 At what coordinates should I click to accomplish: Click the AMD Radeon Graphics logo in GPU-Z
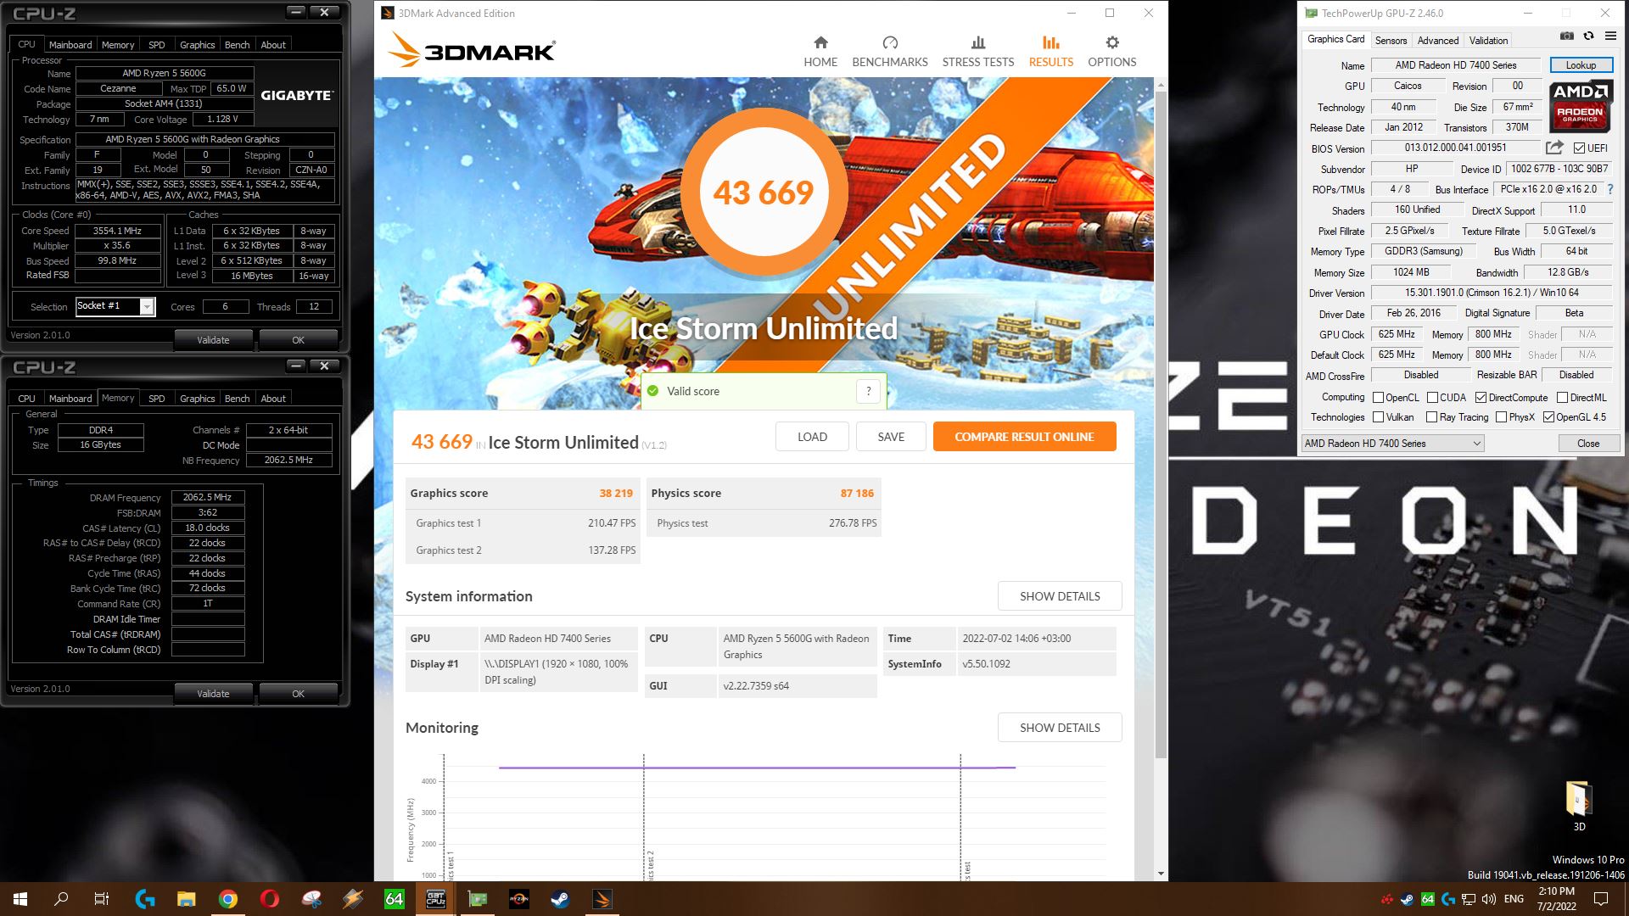coord(1580,107)
